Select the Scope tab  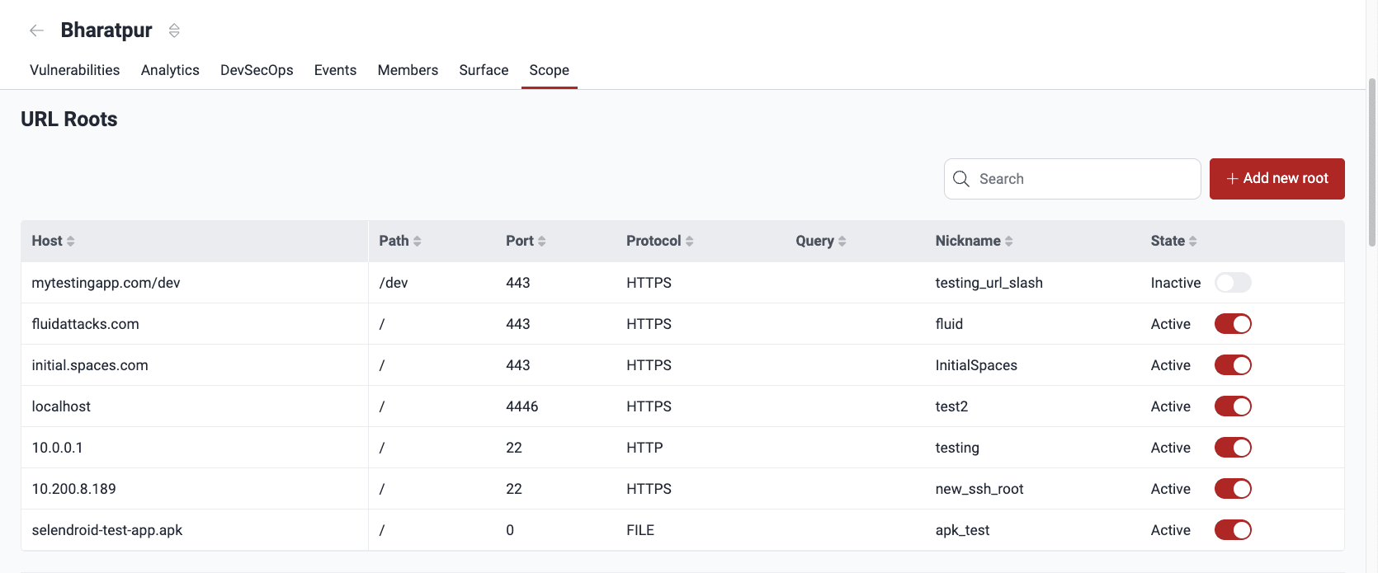(550, 70)
